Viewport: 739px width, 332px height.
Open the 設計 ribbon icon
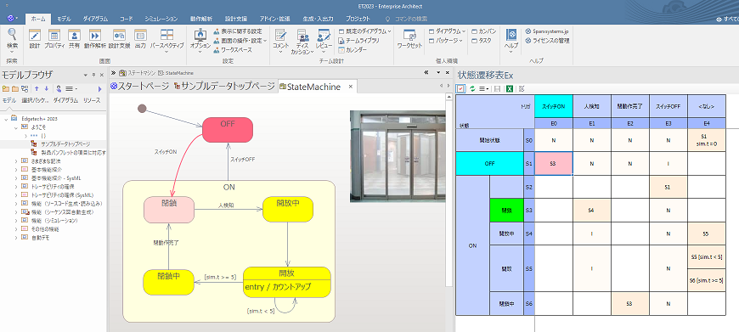click(35, 36)
